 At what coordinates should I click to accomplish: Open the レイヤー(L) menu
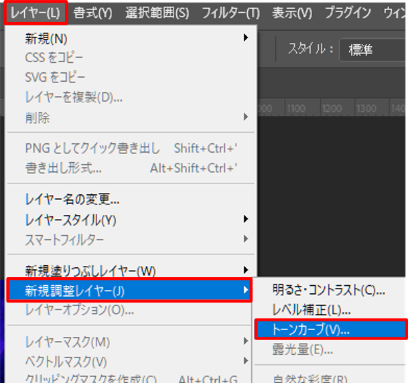[x=36, y=13]
